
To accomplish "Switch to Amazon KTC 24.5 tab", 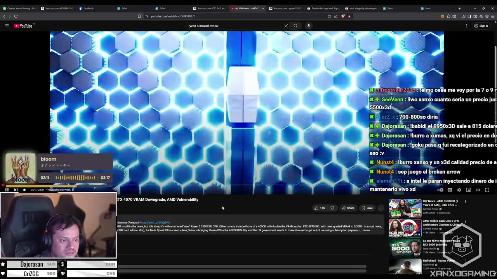I will (209, 9).
